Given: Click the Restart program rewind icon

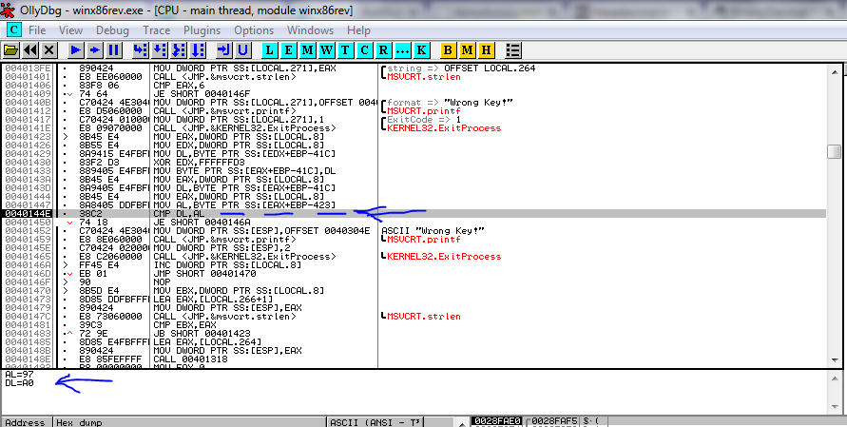Looking at the screenshot, I should (x=30, y=50).
